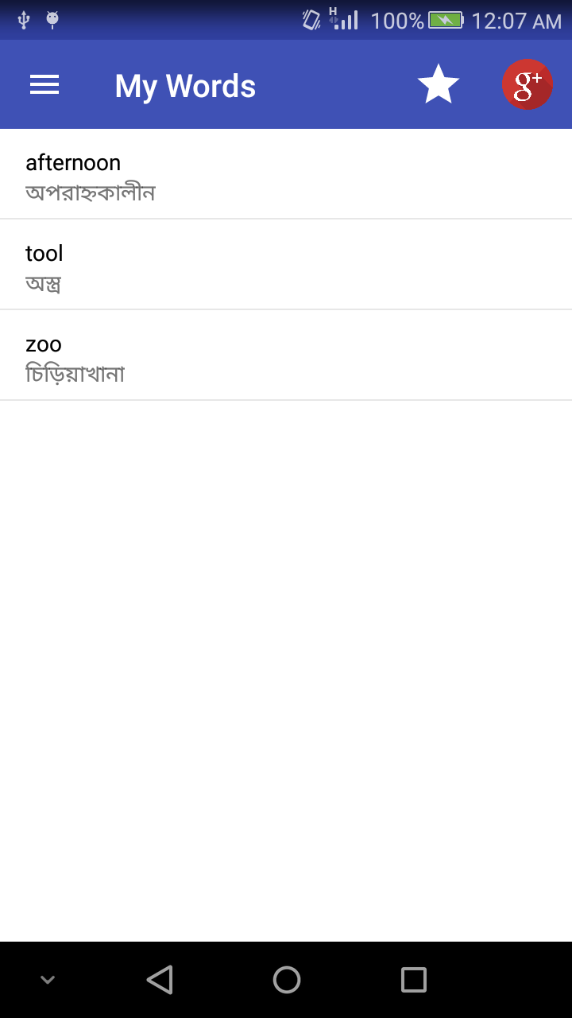Screen dimensions: 572x1018
Task: Tap the My Words title
Action: tap(185, 86)
